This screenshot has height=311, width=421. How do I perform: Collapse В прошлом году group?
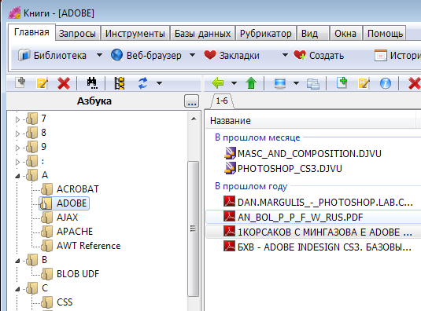[251, 186]
